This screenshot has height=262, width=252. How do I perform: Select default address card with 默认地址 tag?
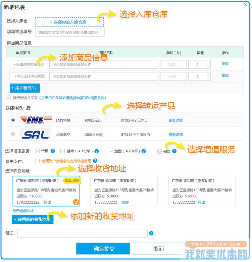pyautogui.click(x=46, y=191)
